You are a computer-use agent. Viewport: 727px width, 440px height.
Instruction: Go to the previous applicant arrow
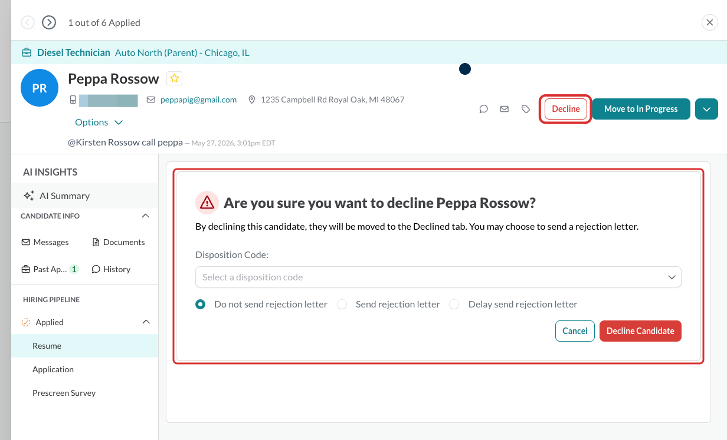pyautogui.click(x=28, y=22)
